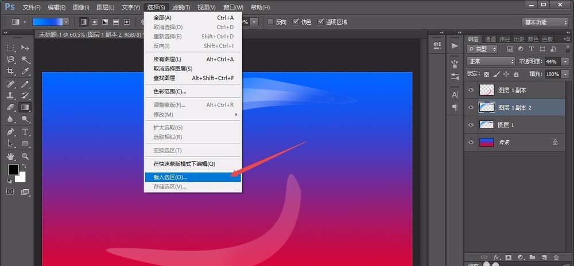Toggle the 反向 checkbox
The width and height of the screenshot is (574, 266).
[x=270, y=22]
